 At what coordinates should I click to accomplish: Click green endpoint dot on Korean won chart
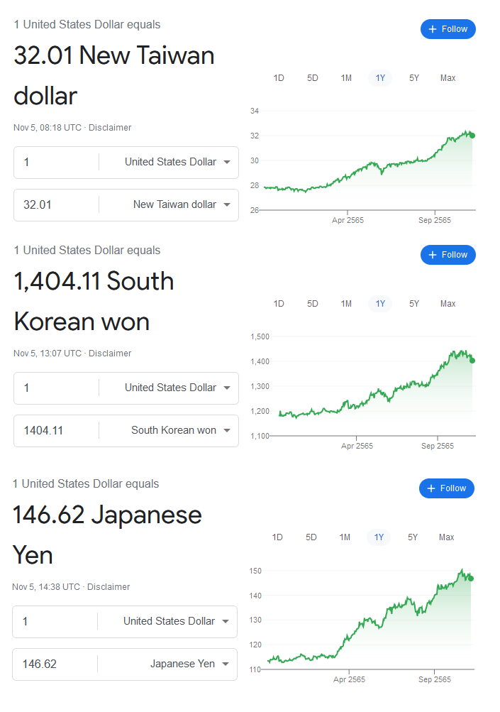pos(472,361)
